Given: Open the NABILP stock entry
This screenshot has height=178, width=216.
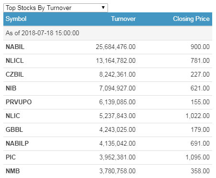Looking at the screenshot, I should coord(17,144).
